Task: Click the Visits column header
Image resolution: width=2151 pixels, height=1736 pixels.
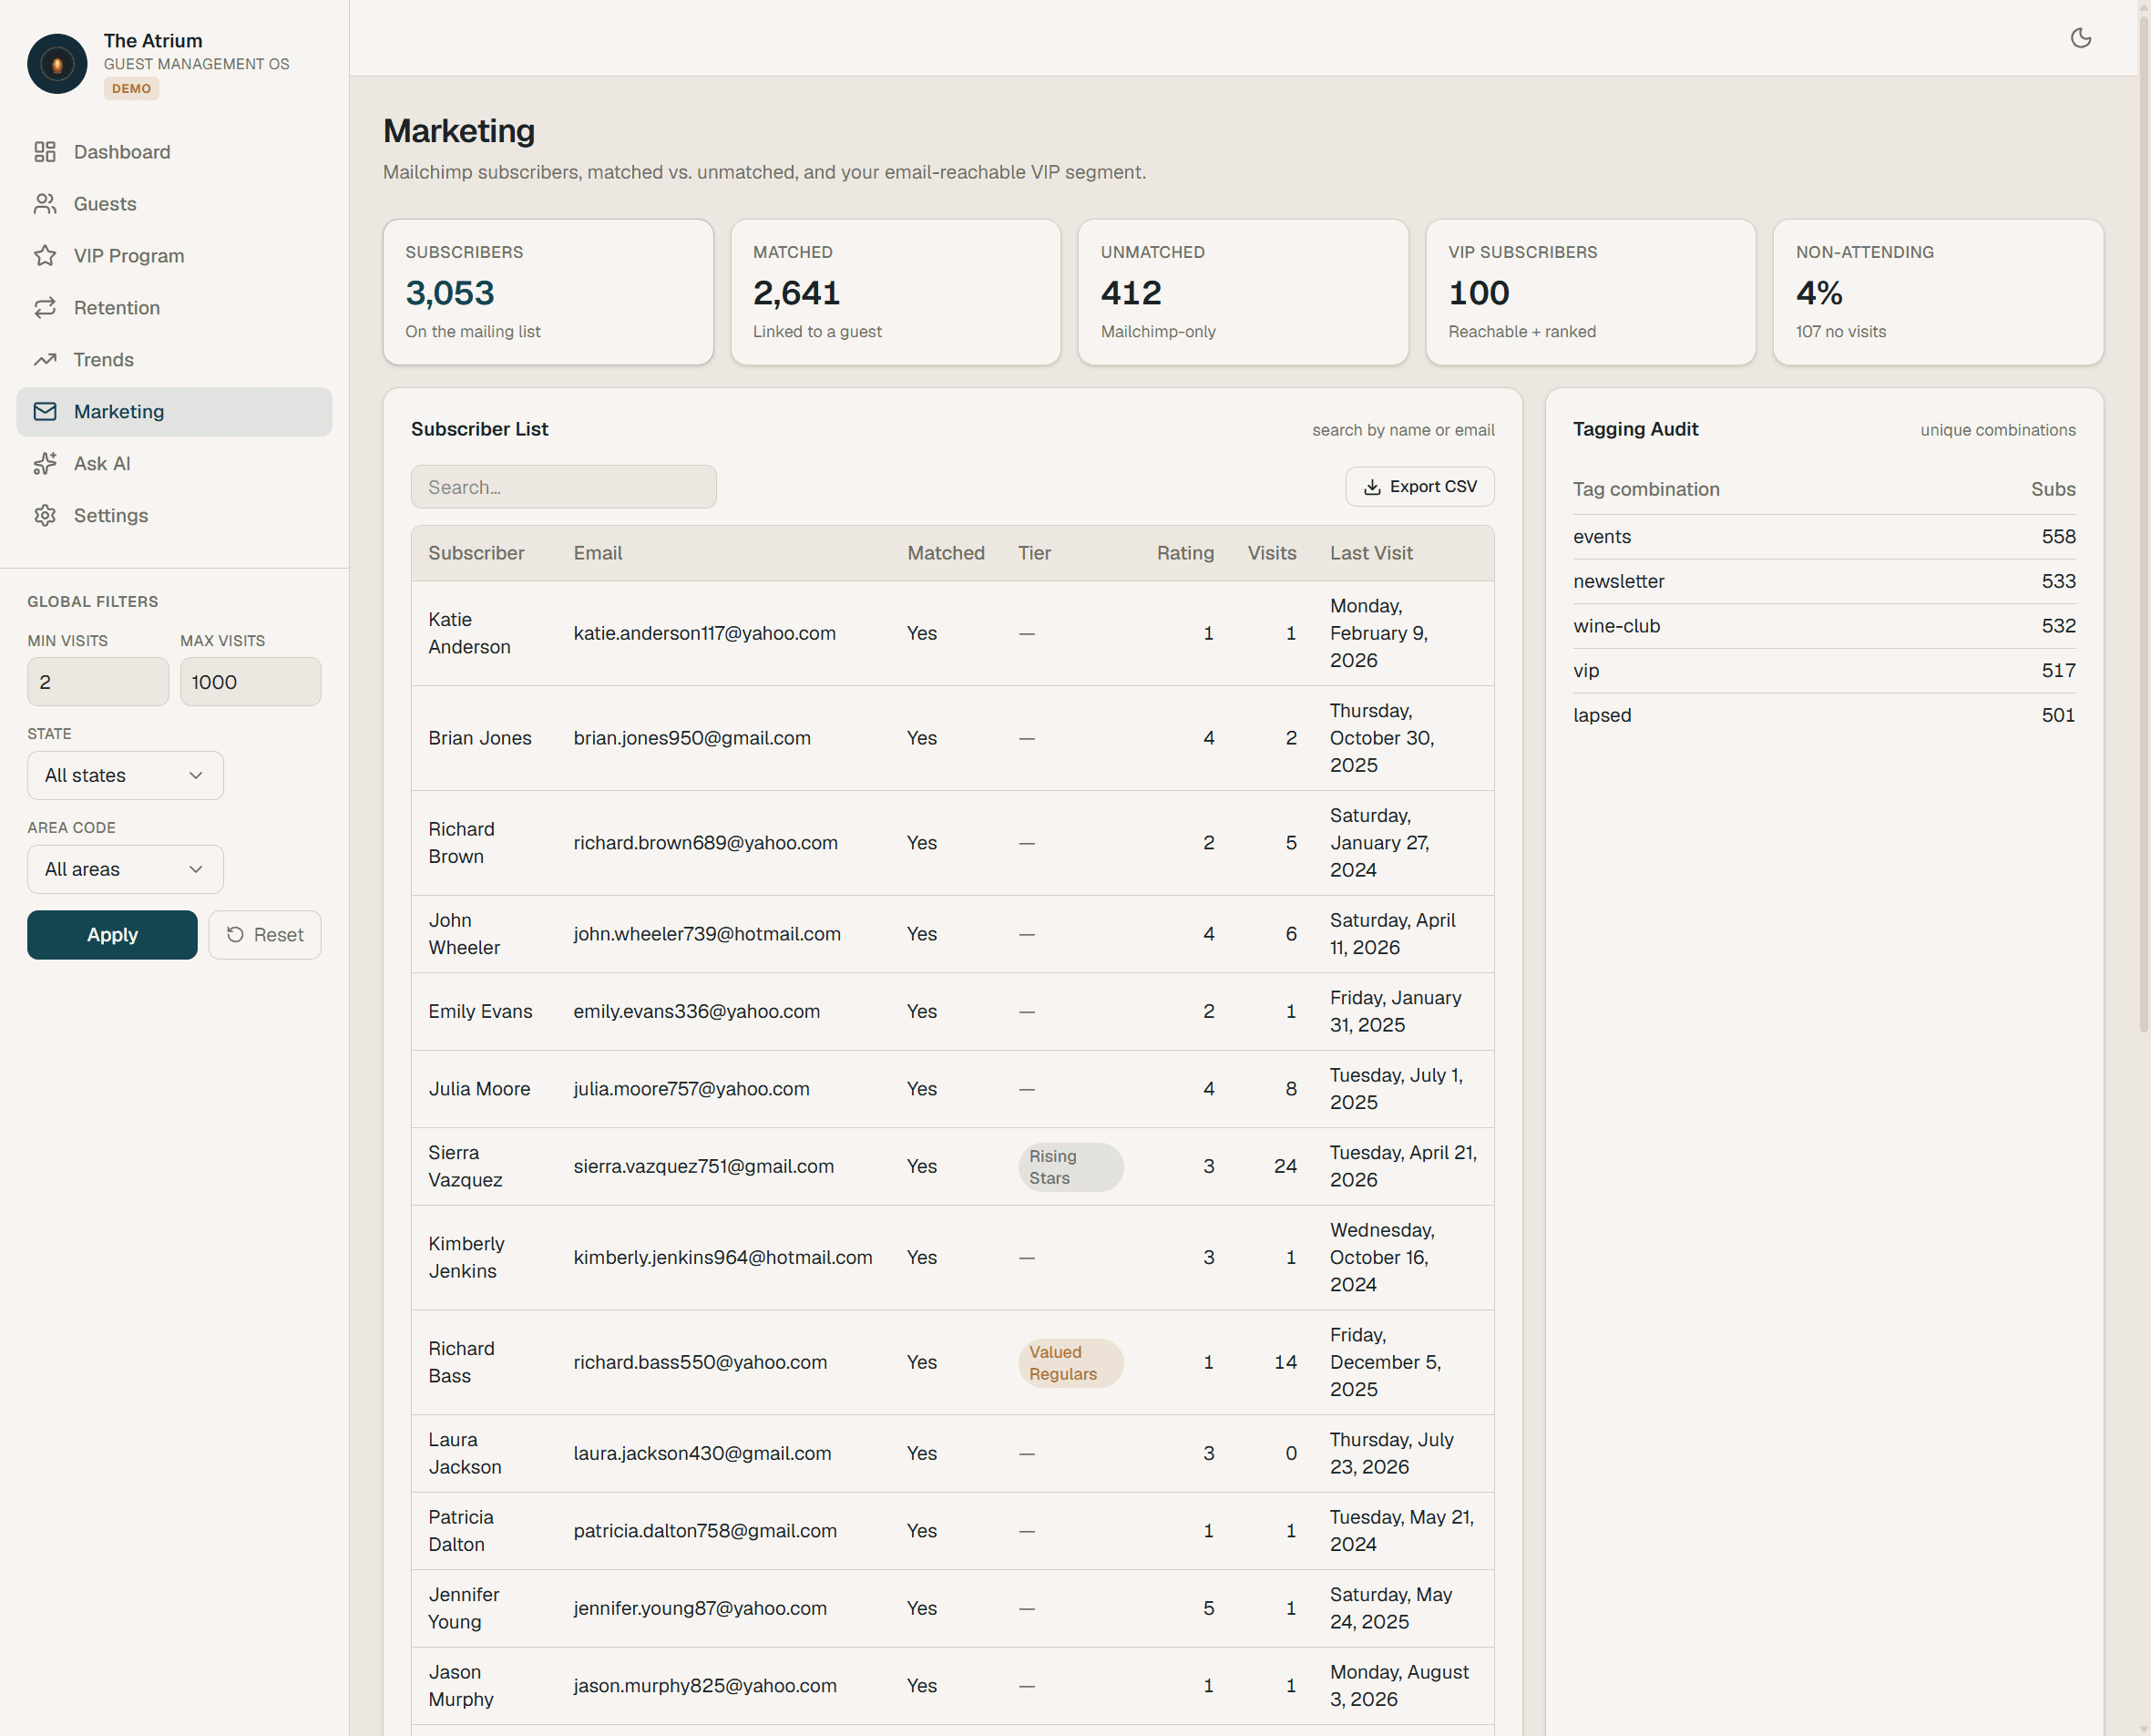Action: pyautogui.click(x=1272, y=553)
